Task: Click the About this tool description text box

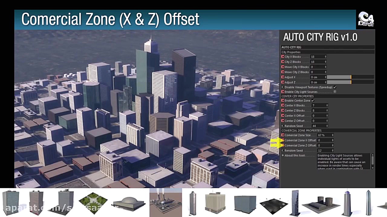Action: point(344,161)
